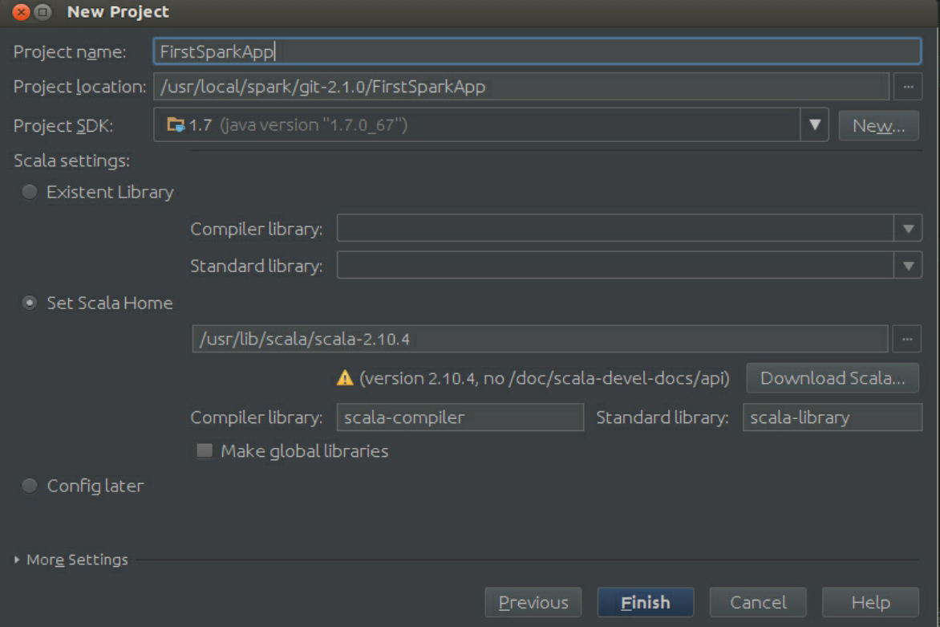Click the browse button beside Project location
Viewport: 940px width, 627px height.
tap(907, 87)
